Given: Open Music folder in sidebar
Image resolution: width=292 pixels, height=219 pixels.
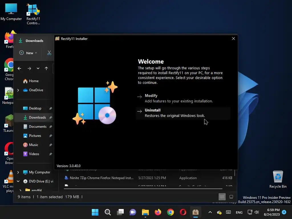Looking at the screenshot, I should click(34, 145).
